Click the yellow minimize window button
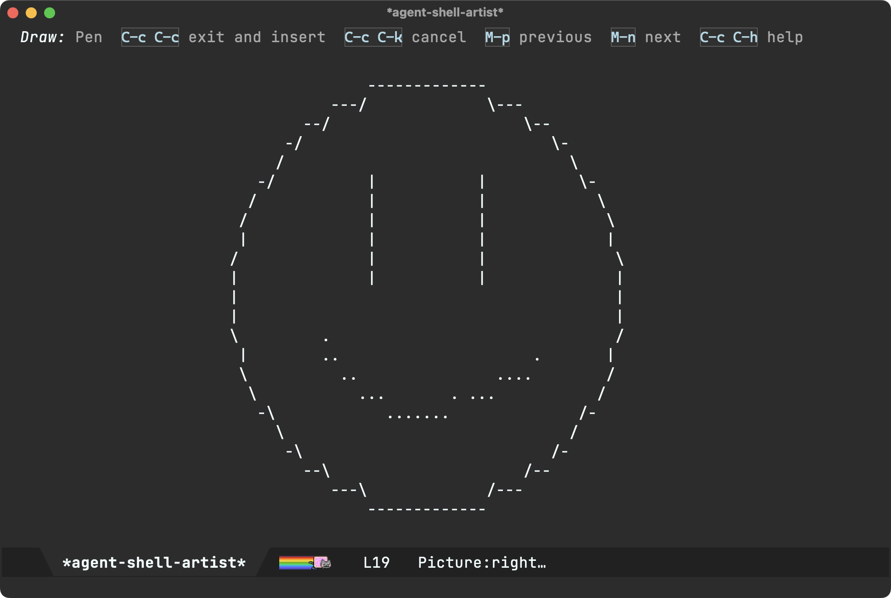891x598 pixels. point(31,13)
